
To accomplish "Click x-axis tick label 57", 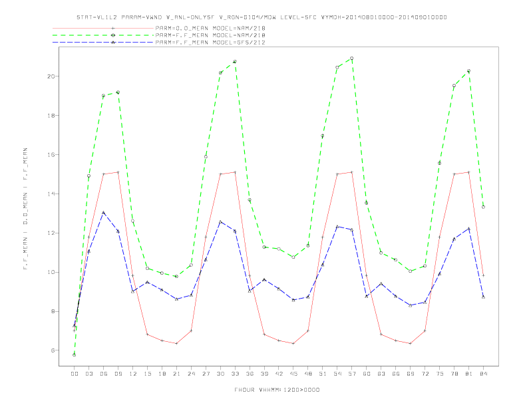I will pyautogui.click(x=352, y=374).
